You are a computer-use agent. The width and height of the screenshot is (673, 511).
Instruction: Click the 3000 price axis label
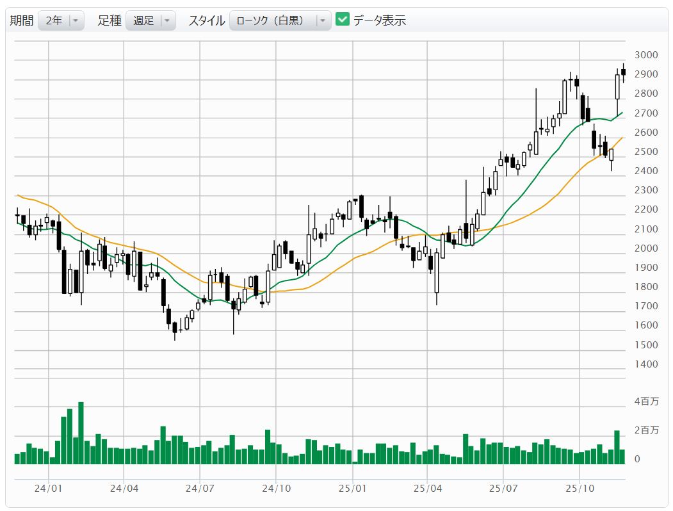[645, 55]
